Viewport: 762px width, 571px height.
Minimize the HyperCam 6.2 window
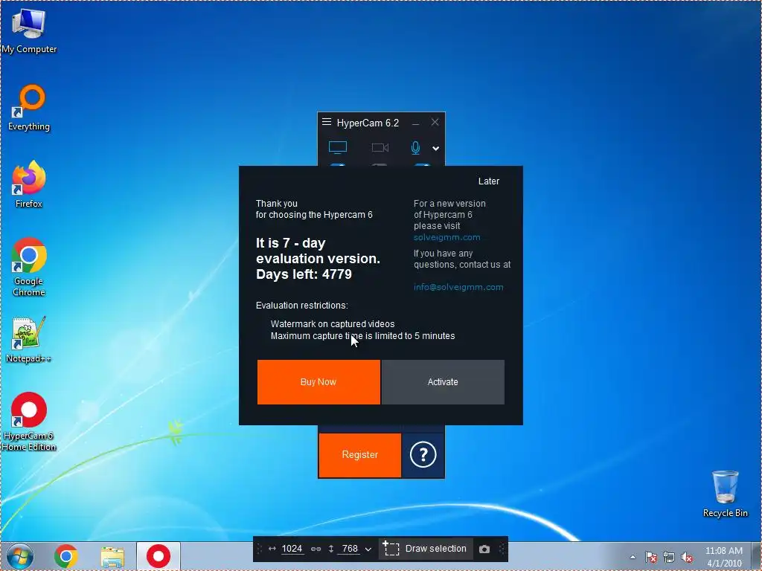click(415, 124)
